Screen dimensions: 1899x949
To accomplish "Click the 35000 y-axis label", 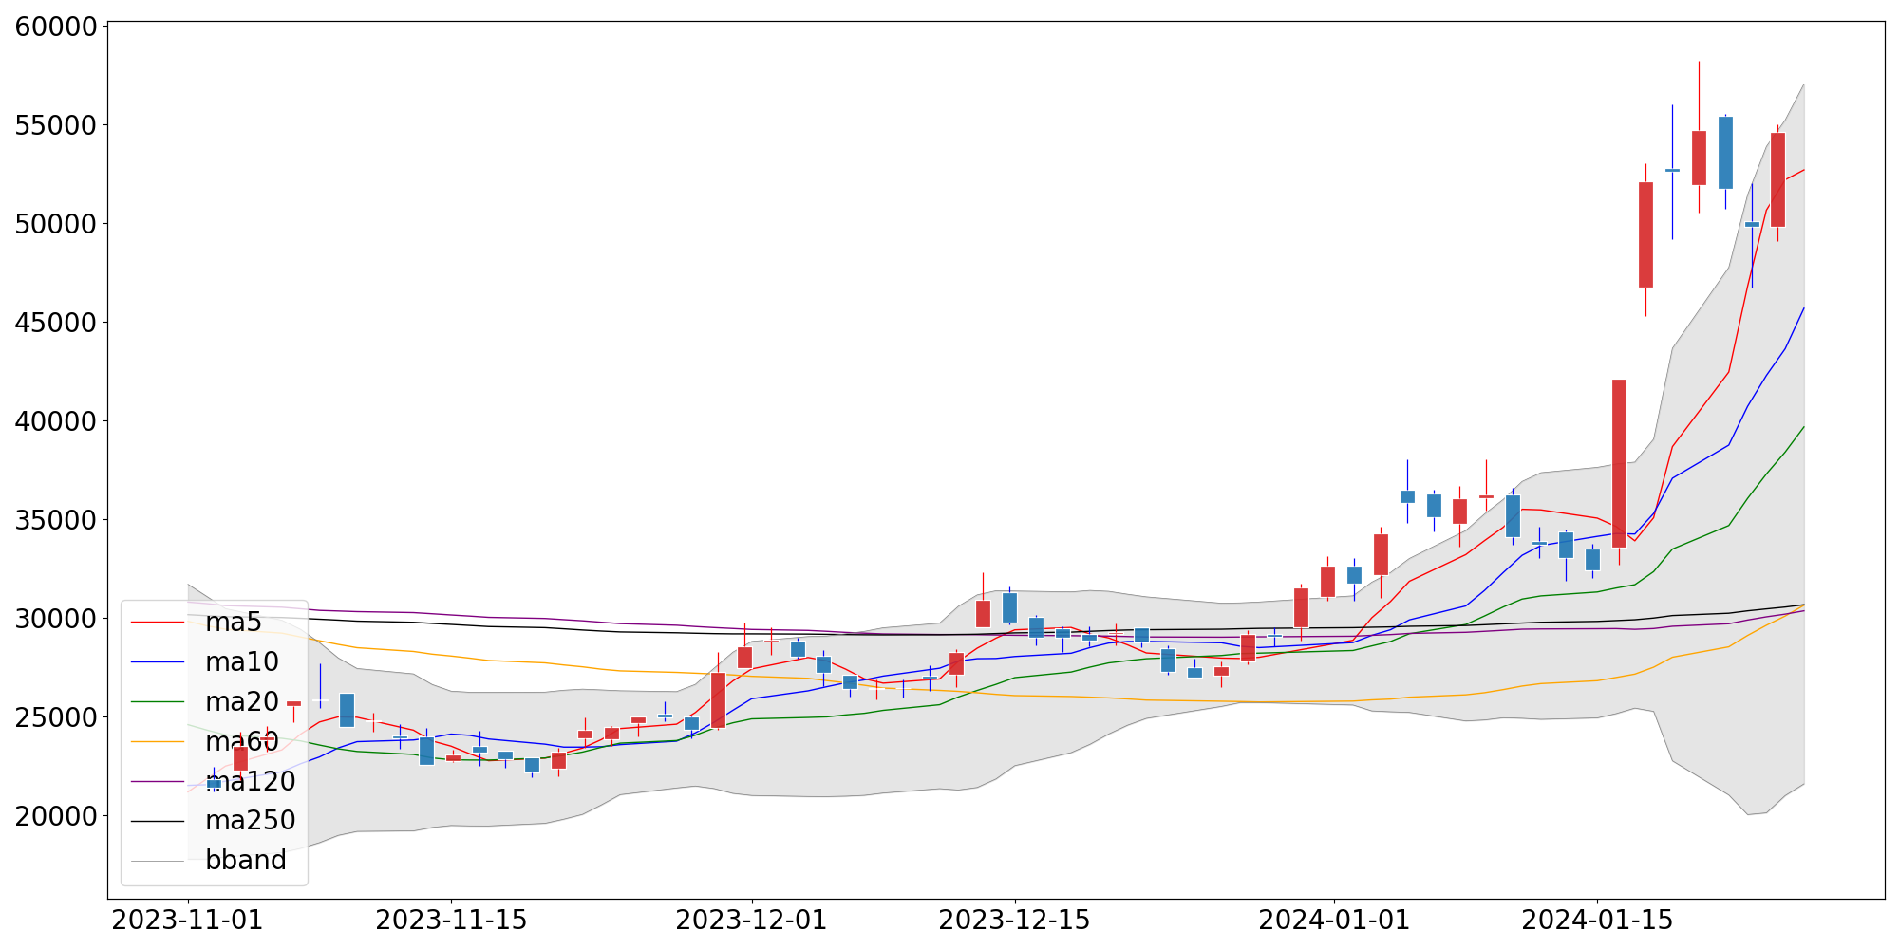I will [x=57, y=520].
